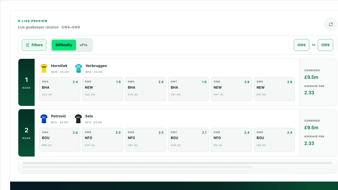Click Petrović's blue BOU shirt icon
Image resolution: width=338 pixels, height=190 pixels.
click(x=44, y=119)
